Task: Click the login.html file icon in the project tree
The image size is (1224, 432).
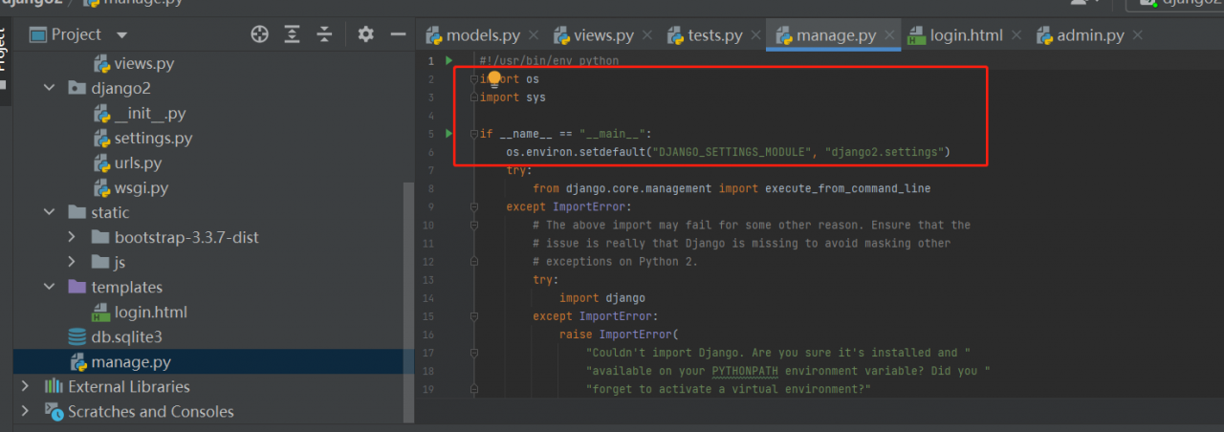Action: (x=101, y=313)
